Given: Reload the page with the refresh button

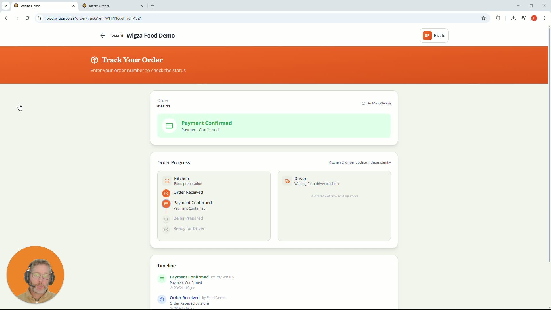Looking at the screenshot, I should (27, 18).
